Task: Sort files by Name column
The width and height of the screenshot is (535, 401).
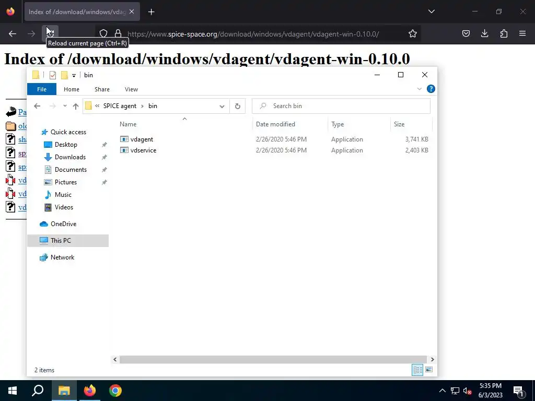Action: 128,124
